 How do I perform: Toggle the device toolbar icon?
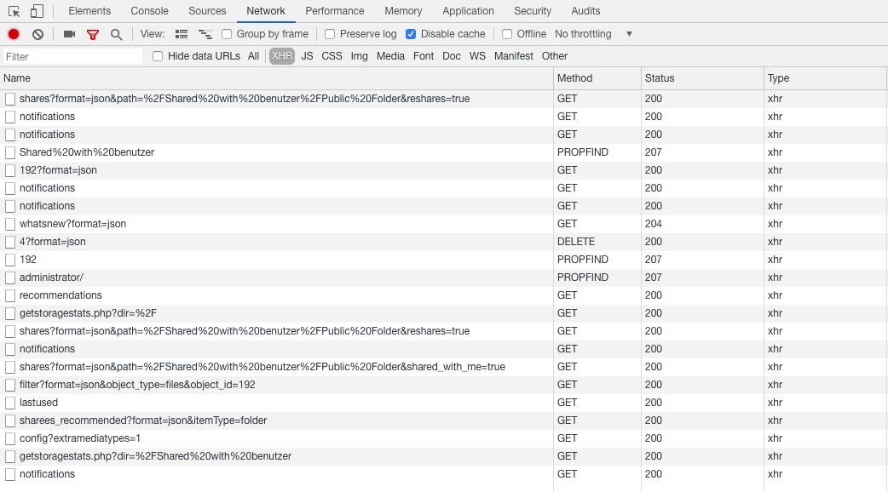point(37,11)
